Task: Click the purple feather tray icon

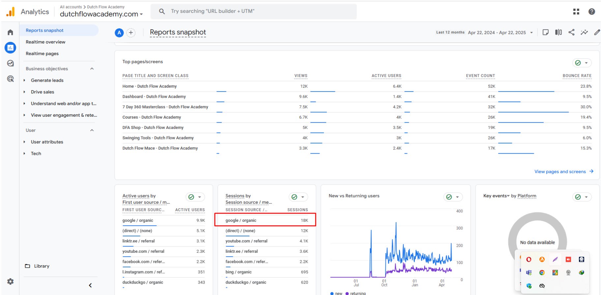Action: [x=555, y=259]
